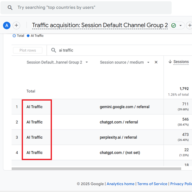Click "gemini.google.com / referral" cell
The width and height of the screenshot is (192, 192).
pos(125,107)
